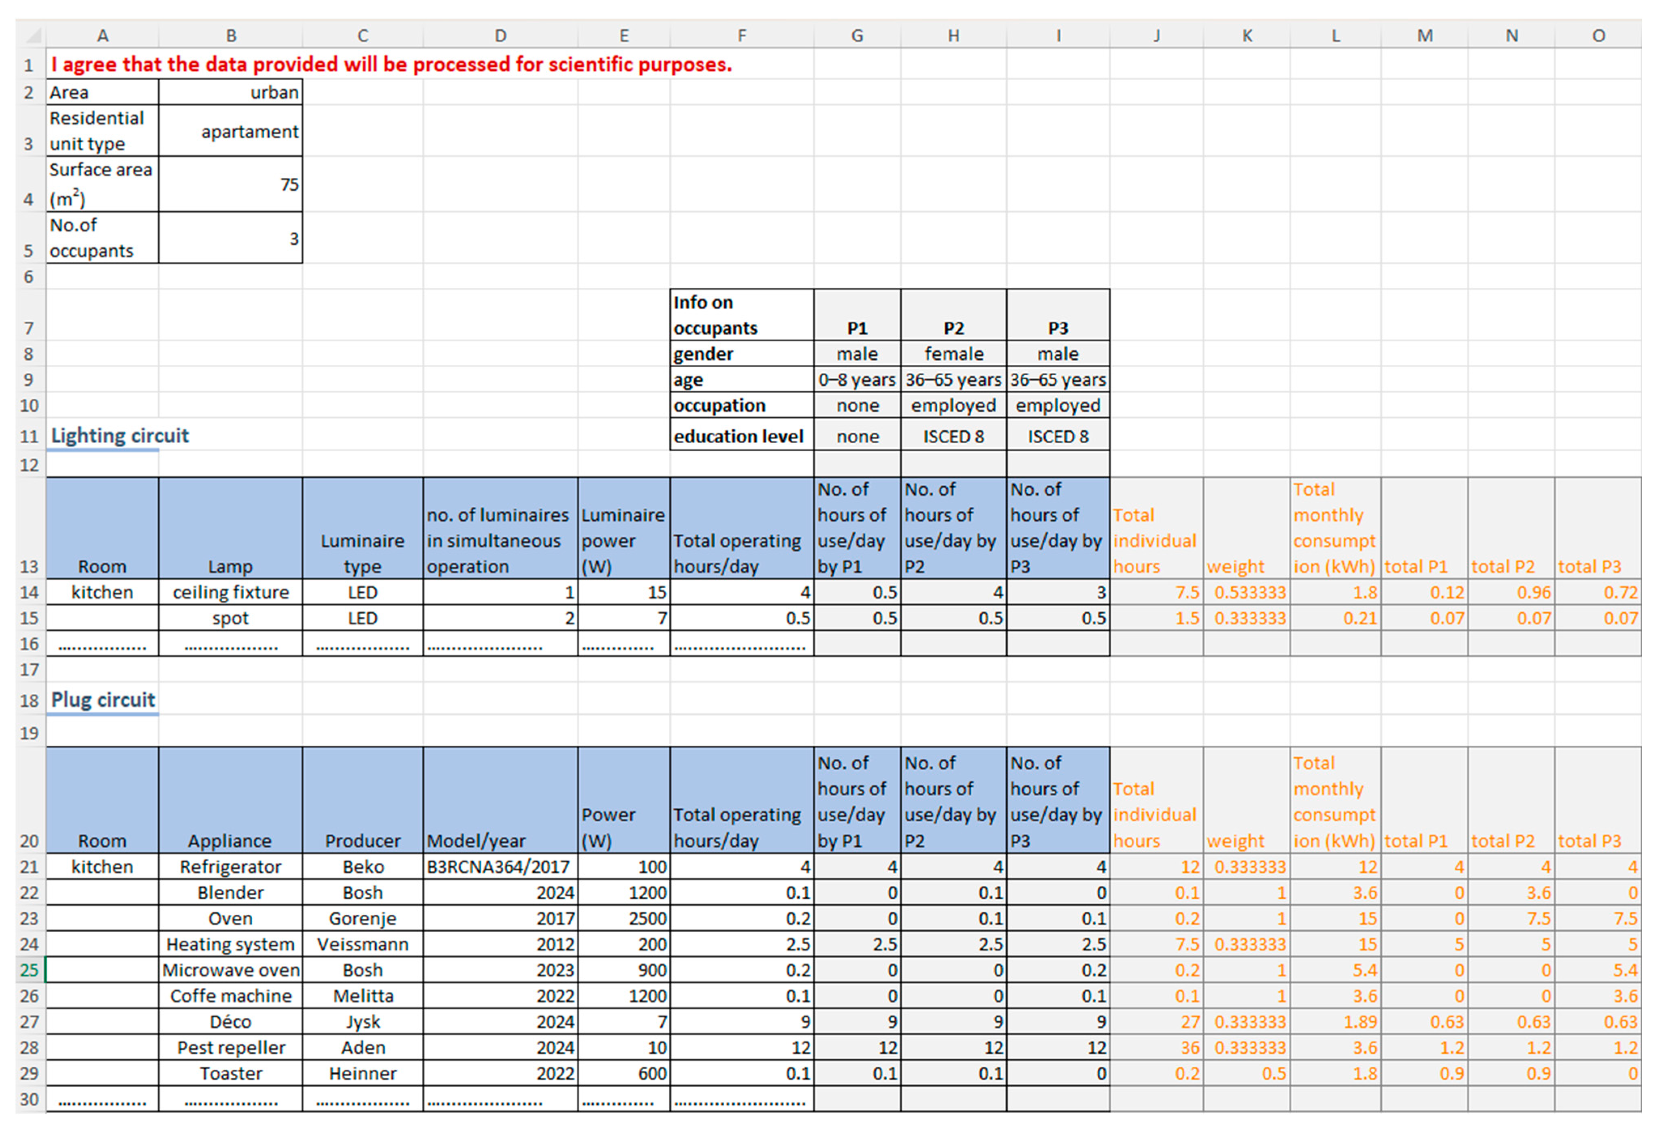Select row 13 header
Image resolution: width=1660 pixels, height=1133 pixels.
click(x=29, y=567)
